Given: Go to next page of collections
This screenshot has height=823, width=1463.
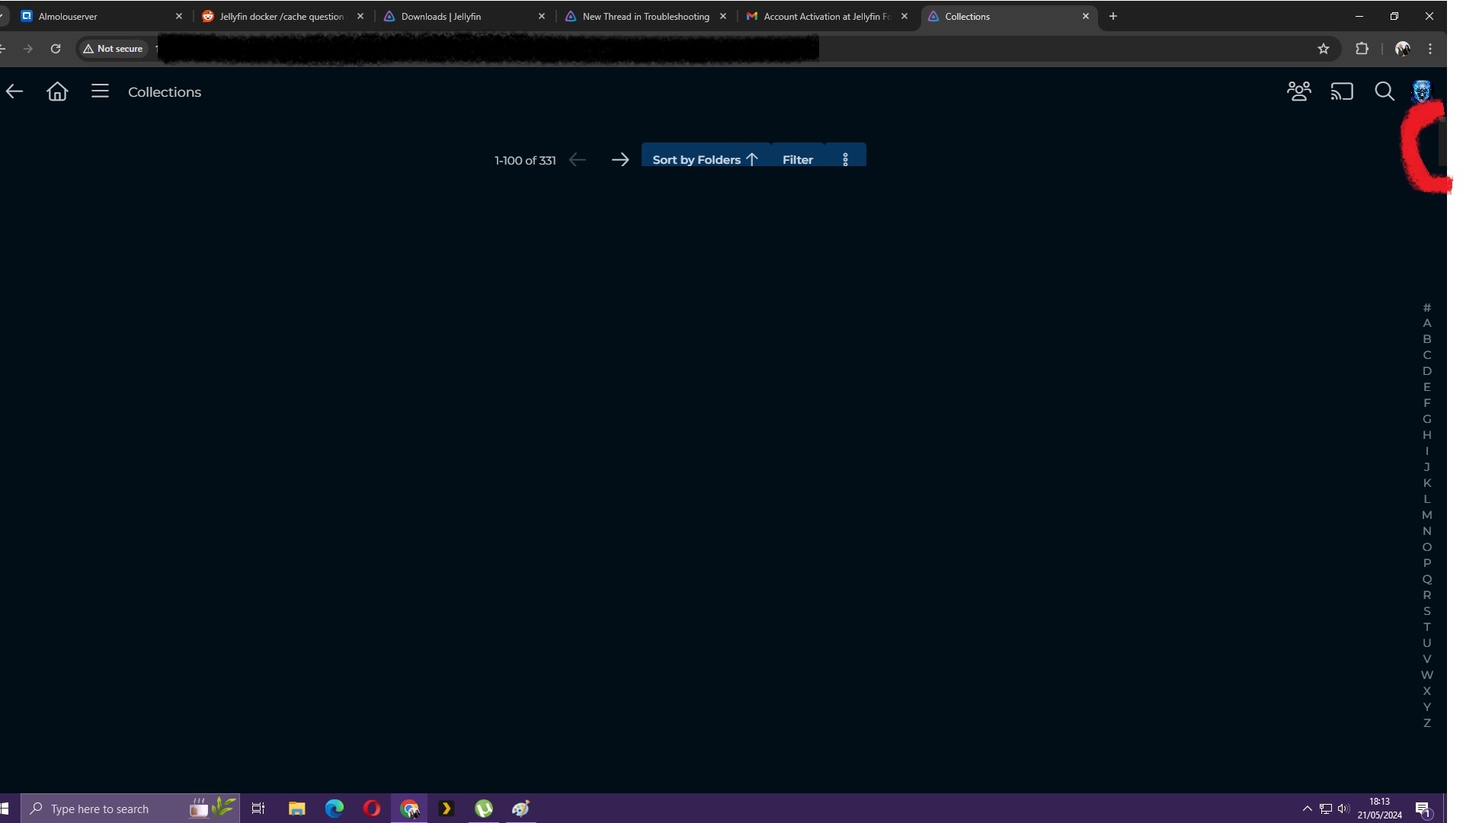Looking at the screenshot, I should (x=620, y=160).
